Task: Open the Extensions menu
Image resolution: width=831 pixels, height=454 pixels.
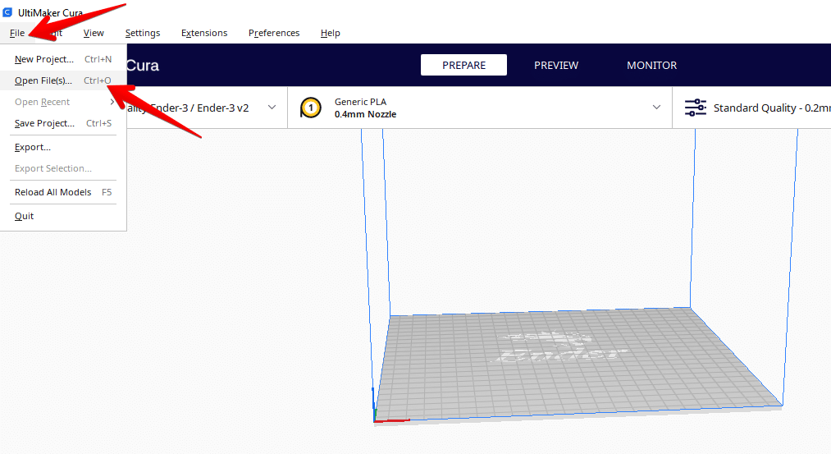Action: (204, 33)
